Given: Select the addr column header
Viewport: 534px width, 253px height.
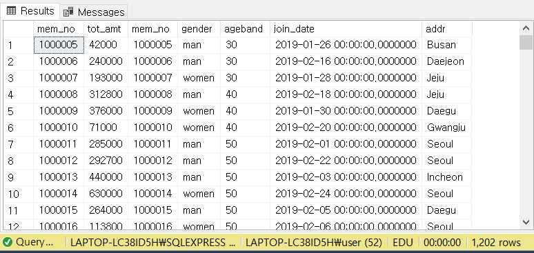Looking at the screenshot, I should 447,29.
